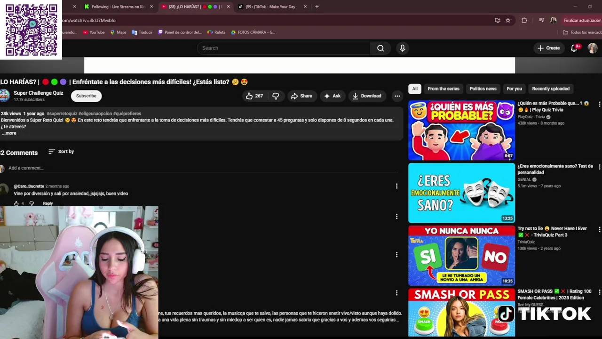Close the Kick Following tab
The width and height of the screenshot is (602, 339).
click(151, 7)
